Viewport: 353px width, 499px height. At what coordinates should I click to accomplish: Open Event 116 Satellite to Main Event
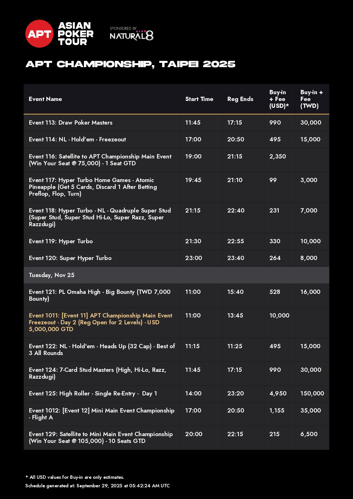coord(100,160)
